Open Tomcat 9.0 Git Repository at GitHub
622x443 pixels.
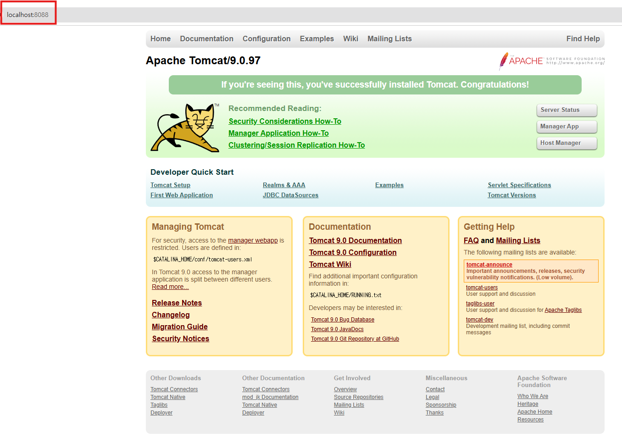pyautogui.click(x=355, y=339)
